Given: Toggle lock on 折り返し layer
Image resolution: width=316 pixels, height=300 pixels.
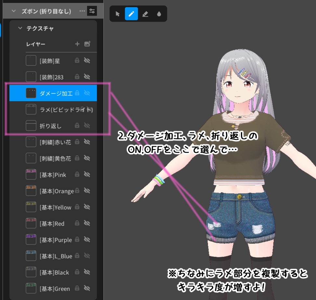Looking at the screenshot, I should [x=77, y=126].
